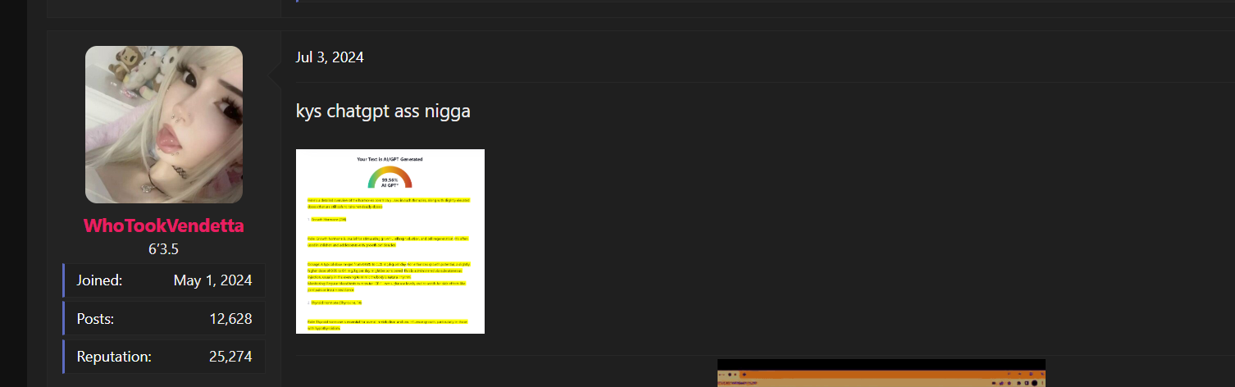Click the 99.55% AI GPT gauge
Screen dimensions: 1235x387
pos(390,178)
